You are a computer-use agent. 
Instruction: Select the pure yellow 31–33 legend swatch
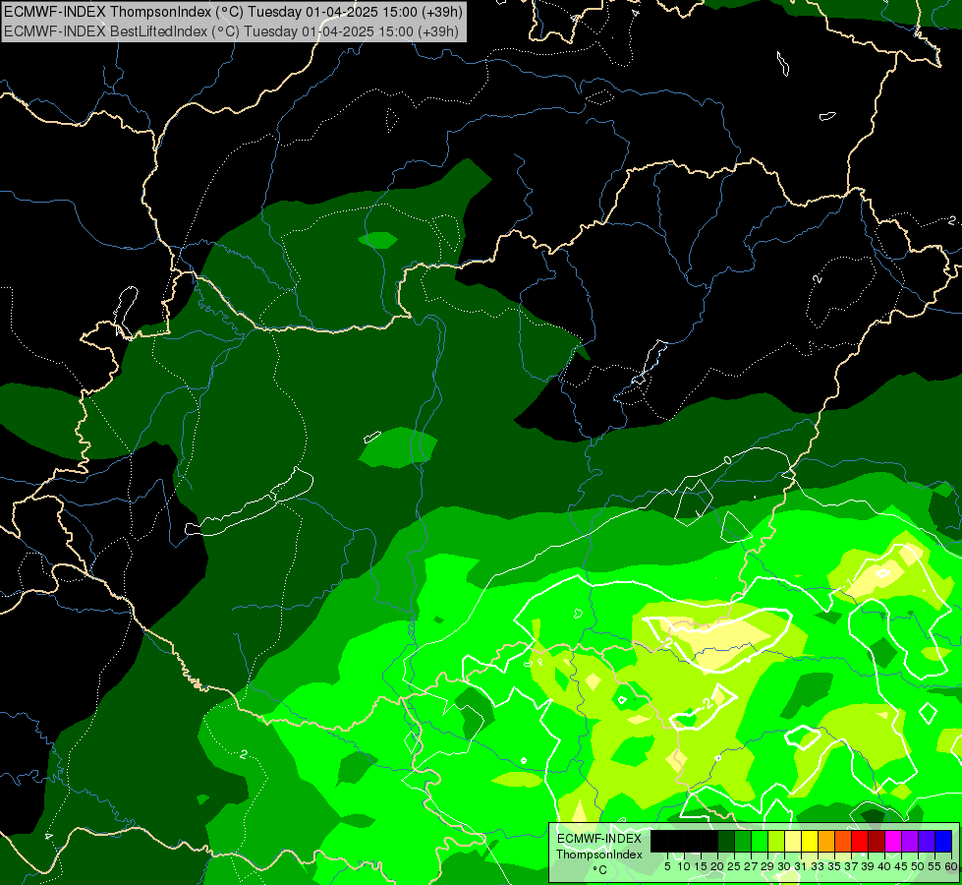(810, 841)
